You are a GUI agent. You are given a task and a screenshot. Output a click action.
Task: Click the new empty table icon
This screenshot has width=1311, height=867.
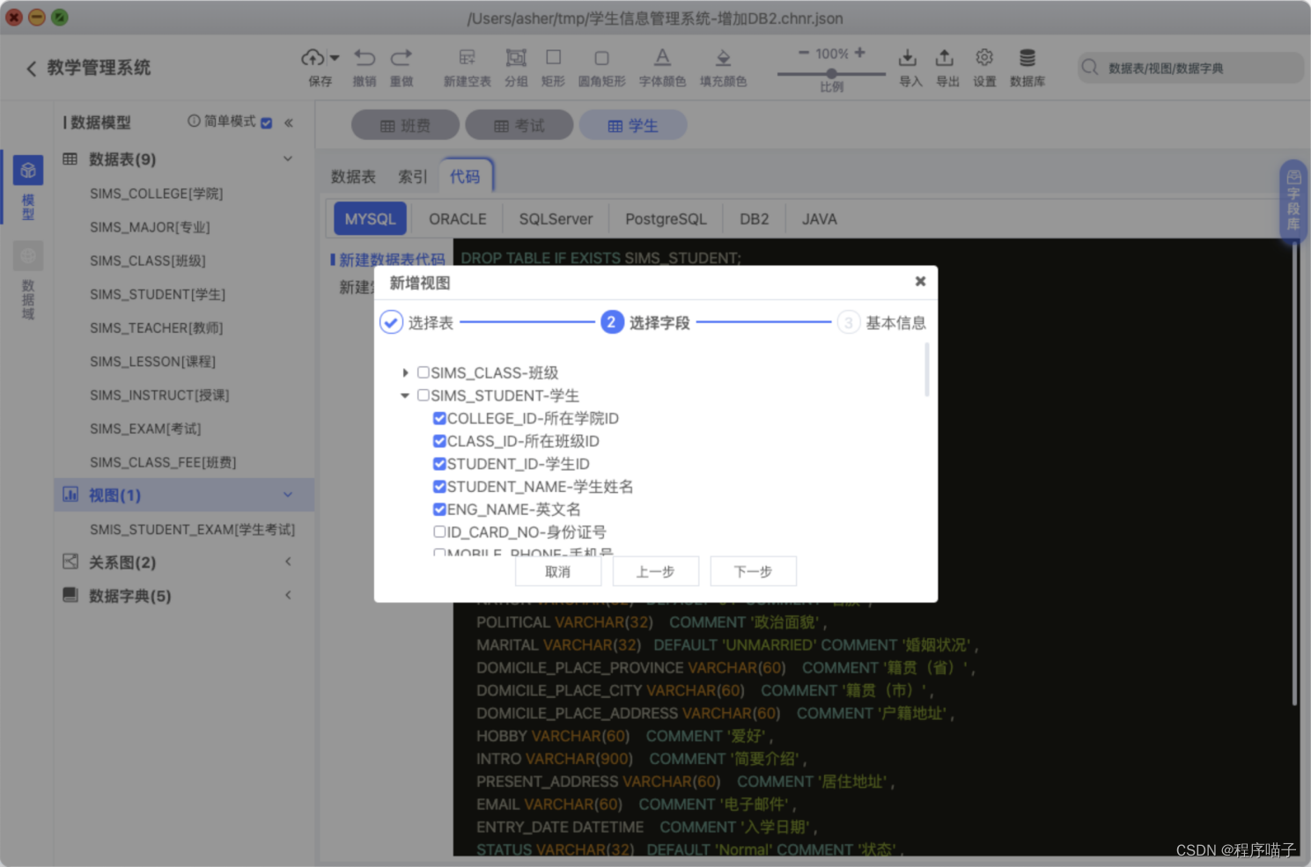(467, 58)
